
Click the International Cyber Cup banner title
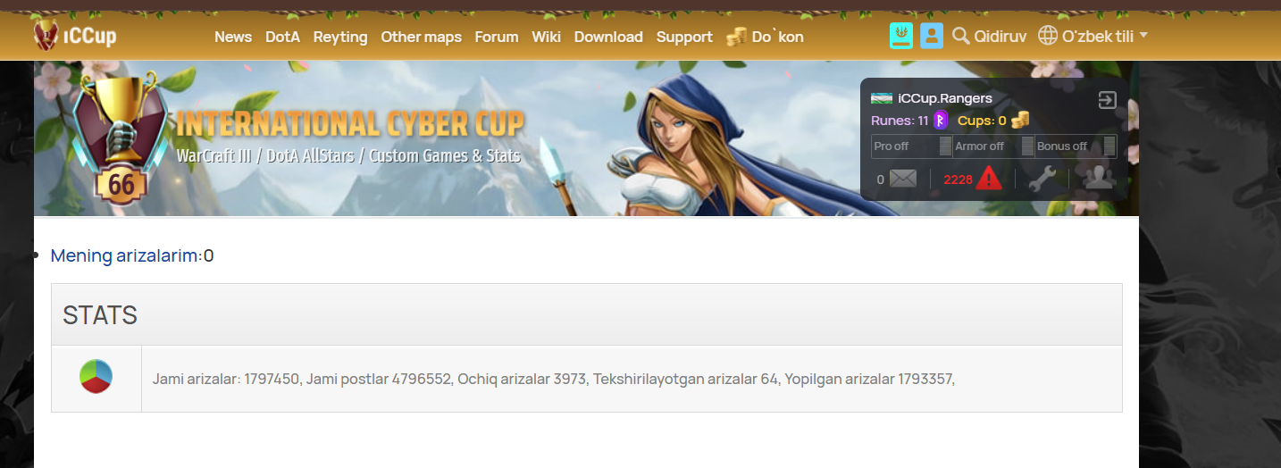point(350,124)
